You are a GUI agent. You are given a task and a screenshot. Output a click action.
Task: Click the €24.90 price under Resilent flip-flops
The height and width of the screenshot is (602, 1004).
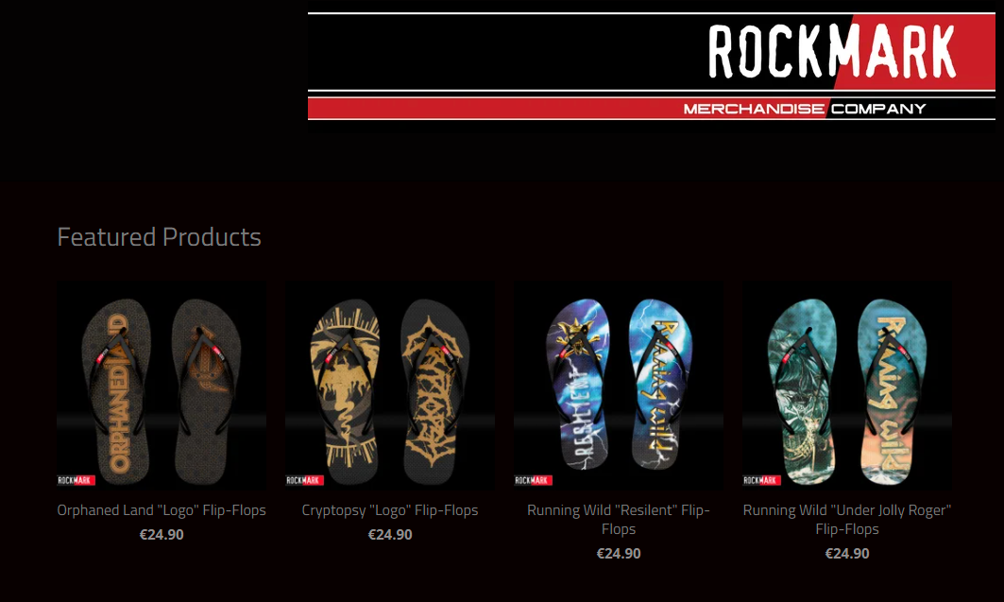pyautogui.click(x=619, y=553)
